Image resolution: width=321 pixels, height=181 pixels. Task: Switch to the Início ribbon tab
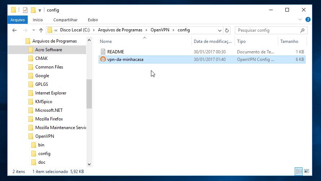[38, 20]
